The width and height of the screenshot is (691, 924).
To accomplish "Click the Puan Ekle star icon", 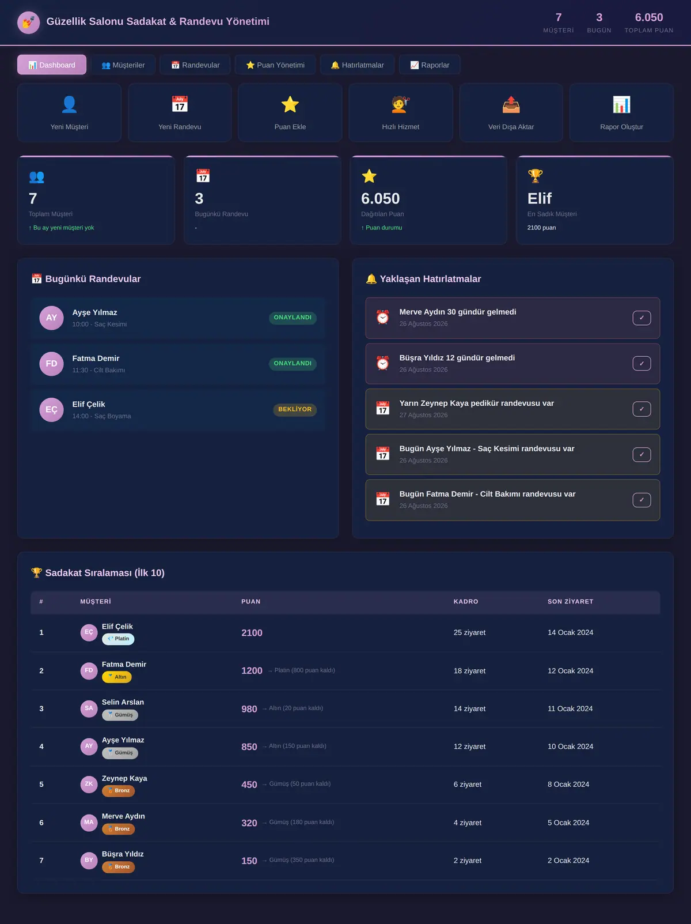I will point(290,104).
